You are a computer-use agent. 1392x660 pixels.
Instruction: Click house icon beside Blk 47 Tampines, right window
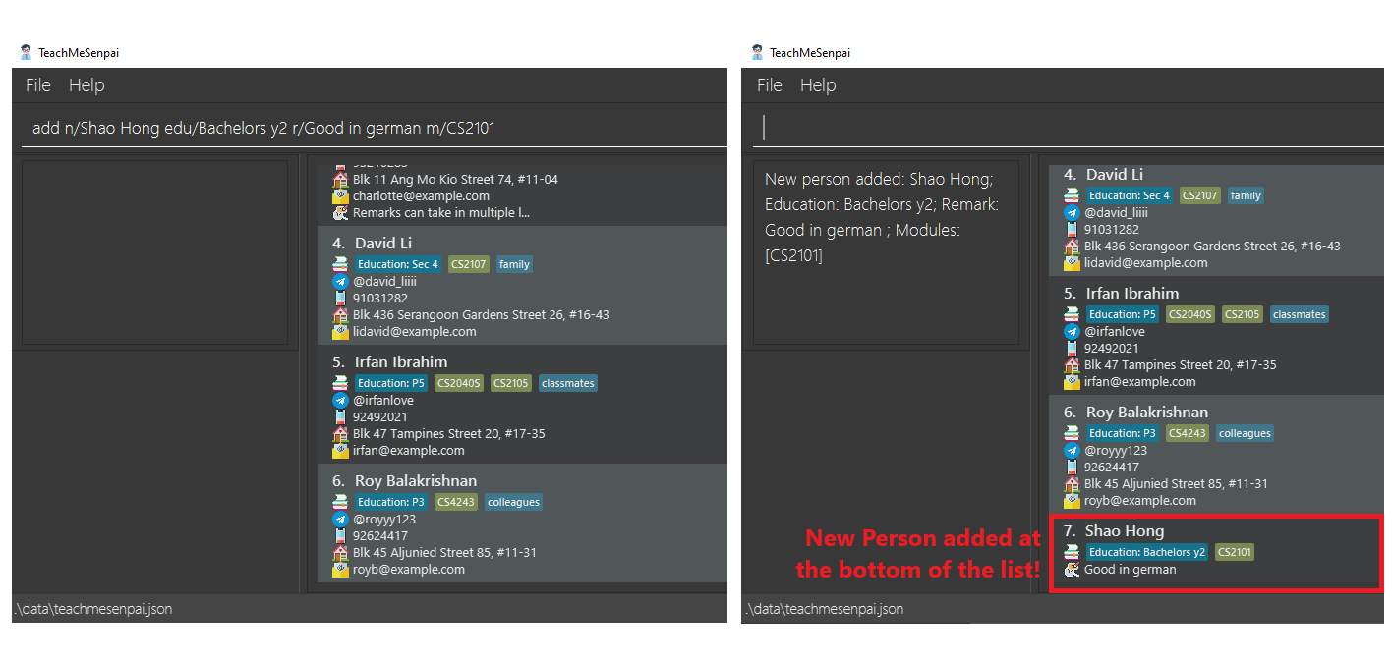[1072, 364]
